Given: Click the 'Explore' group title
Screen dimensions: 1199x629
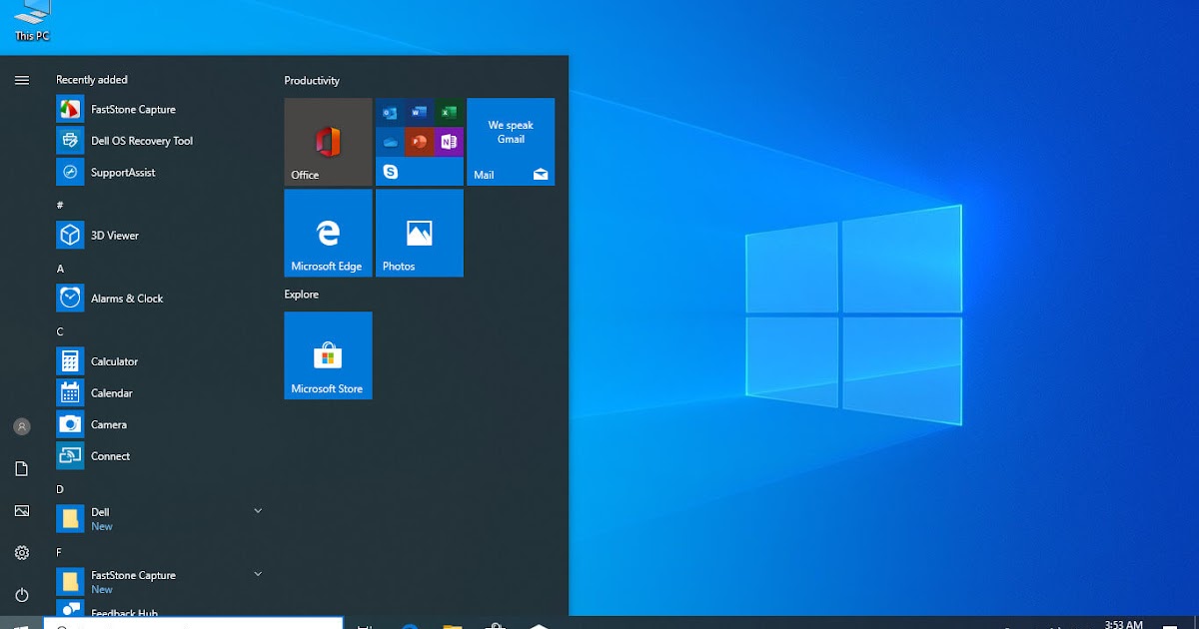Looking at the screenshot, I should point(302,295).
